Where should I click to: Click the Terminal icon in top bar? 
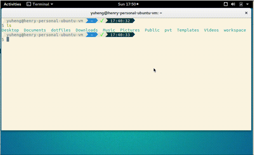[x=29, y=4]
